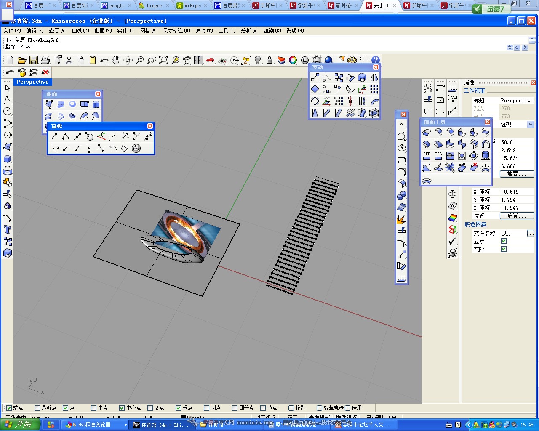Toggle the 垂点 osnap checkbox

pyautogui.click(x=179, y=408)
